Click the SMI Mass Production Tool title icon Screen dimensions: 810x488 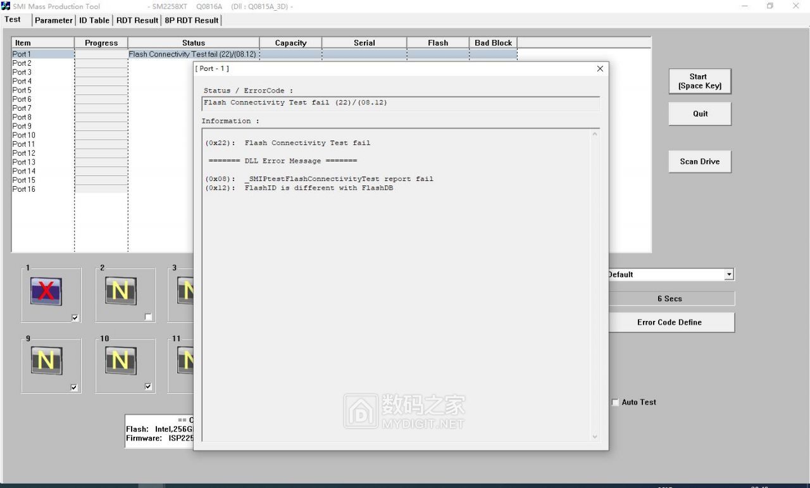6,6
